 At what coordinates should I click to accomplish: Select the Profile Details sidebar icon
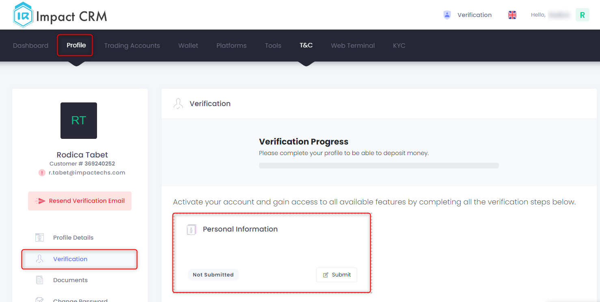(39, 237)
